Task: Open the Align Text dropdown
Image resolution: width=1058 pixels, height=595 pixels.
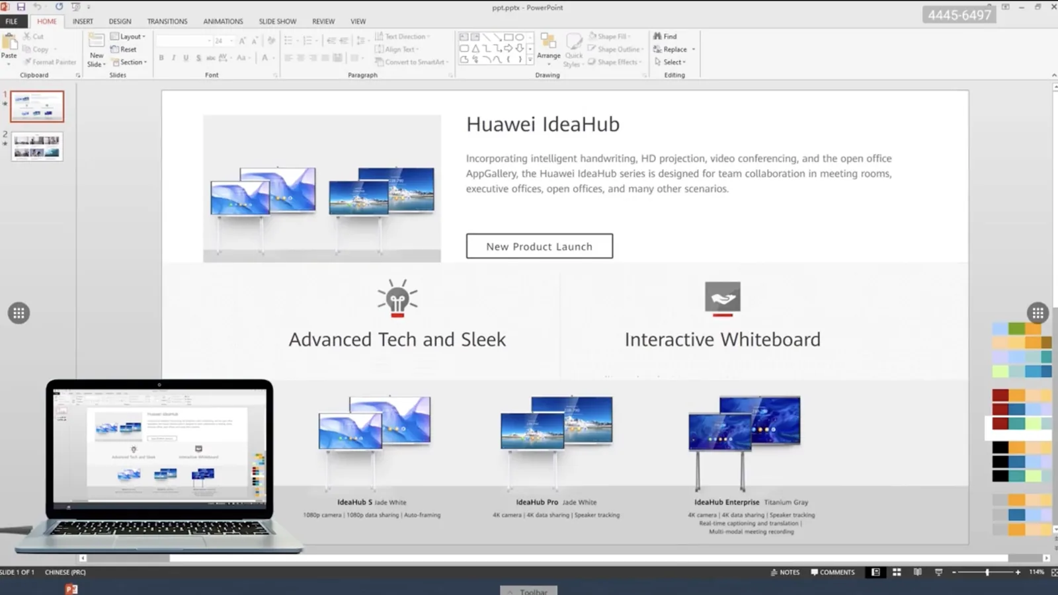Action: (x=397, y=49)
